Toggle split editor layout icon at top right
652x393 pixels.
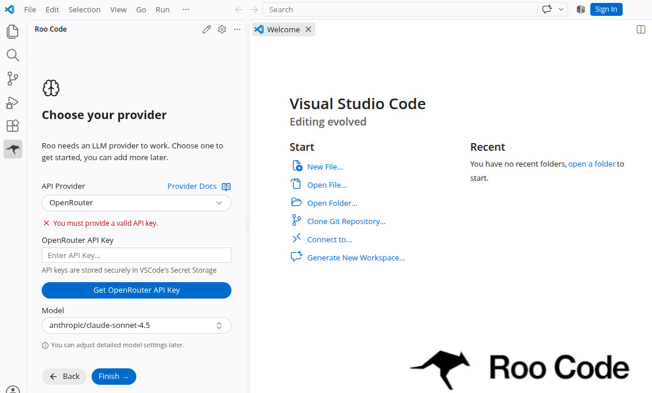[641, 29]
